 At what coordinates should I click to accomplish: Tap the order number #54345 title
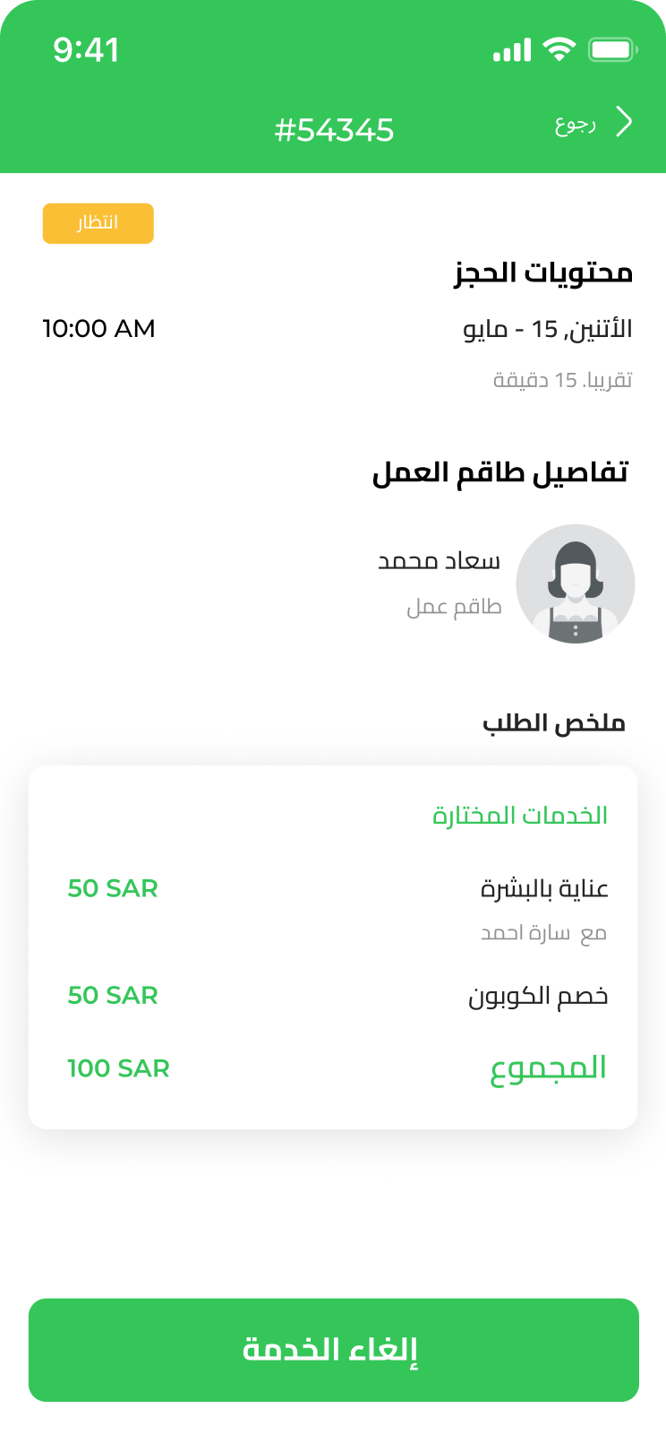coord(334,131)
